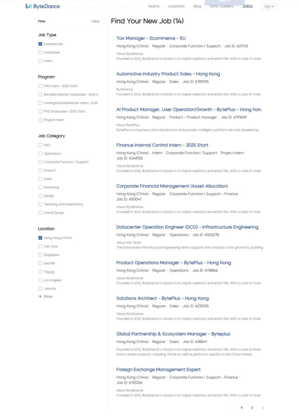The width and height of the screenshot is (299, 419).
Task: Click Job ID: A21745 text
Action: pyautogui.click(x=236, y=46)
